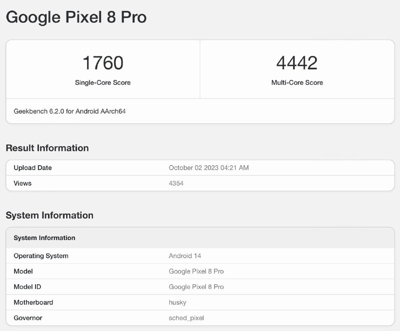
Task: Click the single-core score value 1760
Action: click(103, 63)
